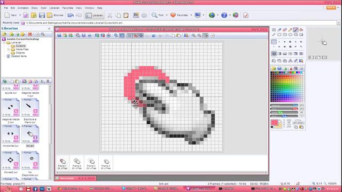Screen dimensions: 342x192
Task: Toggle the checkbox icon in Librarian toolbar
Action: point(37,34)
